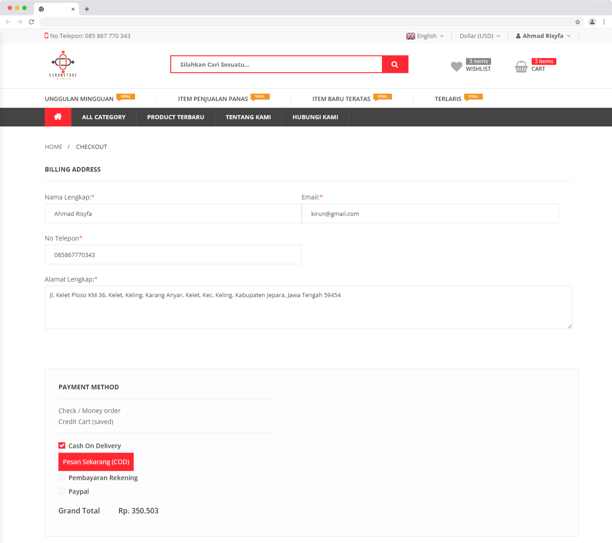
Task: Open the TENTANG KAMI menu item
Action: coord(248,117)
